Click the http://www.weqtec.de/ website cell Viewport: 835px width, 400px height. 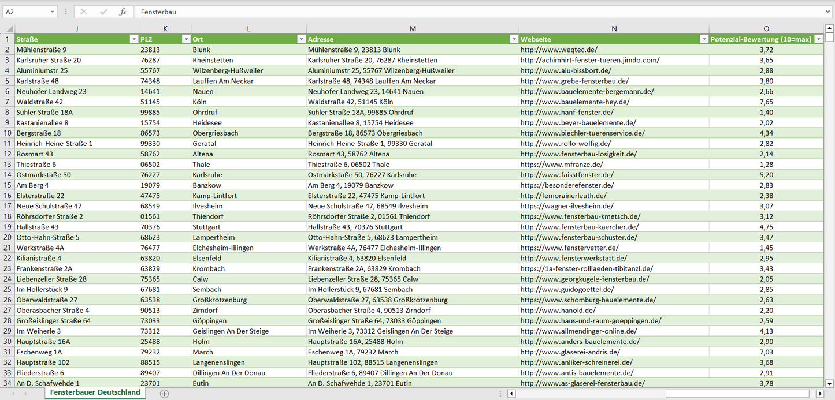pos(558,50)
